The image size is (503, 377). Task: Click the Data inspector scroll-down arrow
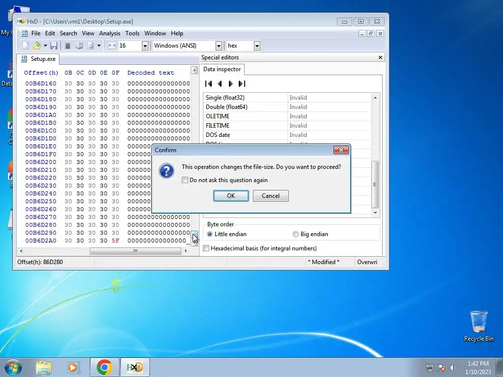click(375, 213)
